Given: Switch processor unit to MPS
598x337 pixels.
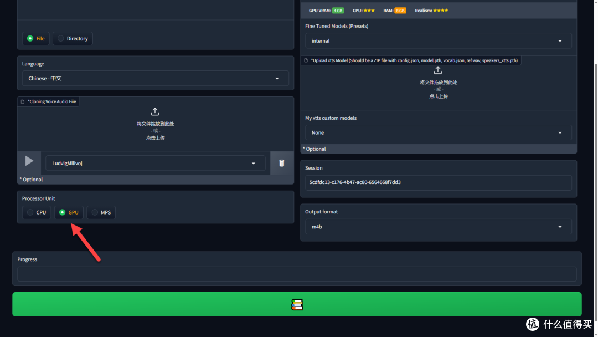Looking at the screenshot, I should coord(101,212).
